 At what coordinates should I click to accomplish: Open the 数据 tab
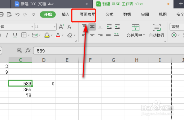[x=127, y=14]
